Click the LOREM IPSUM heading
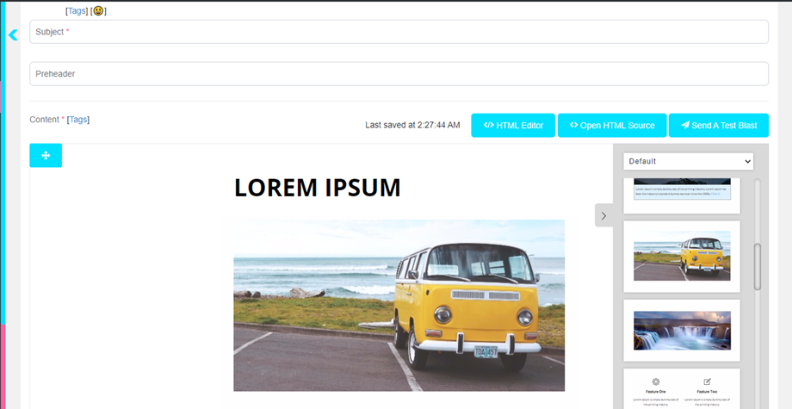Screen dimensions: 792x409 click(317, 188)
